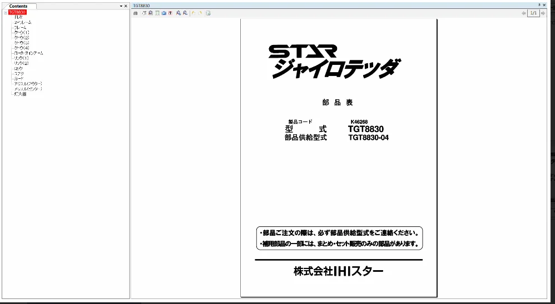
Task: Open the フレーム entry in contents tree
Action: pos(20,27)
